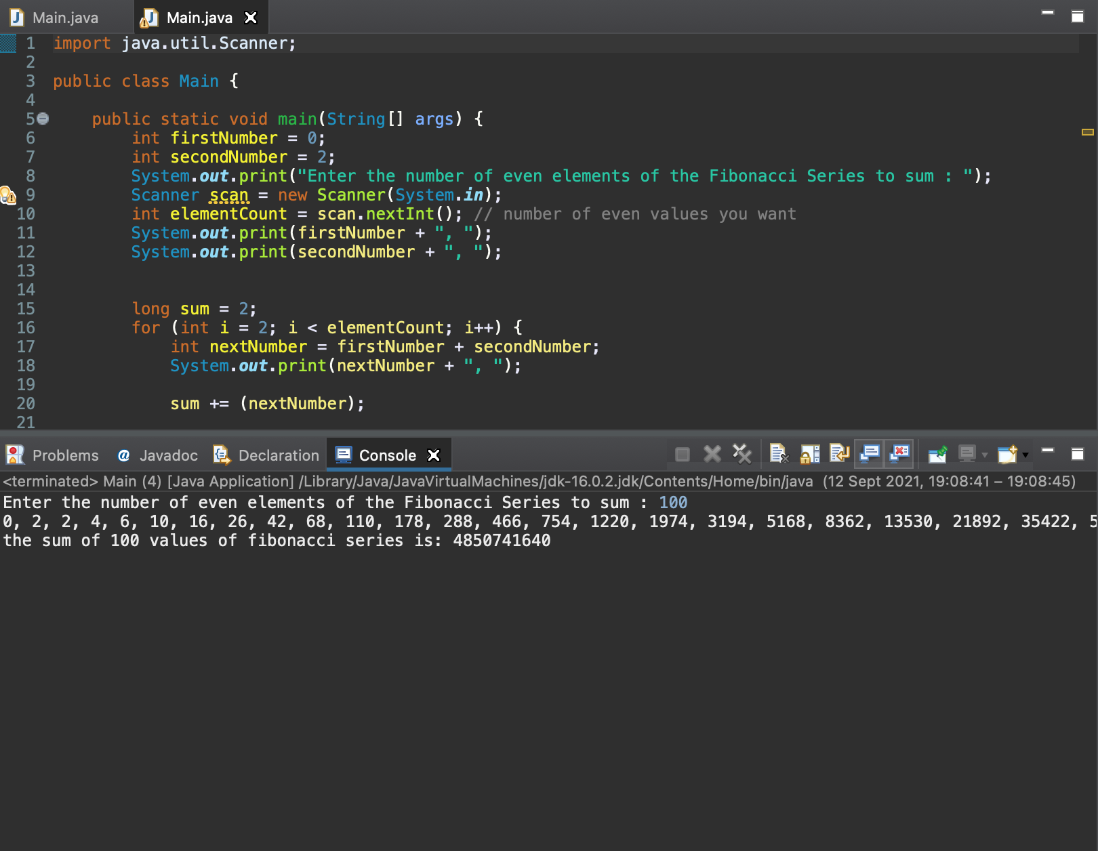The image size is (1098, 851).
Task: Maximize the Console panel
Action: 1078,453
